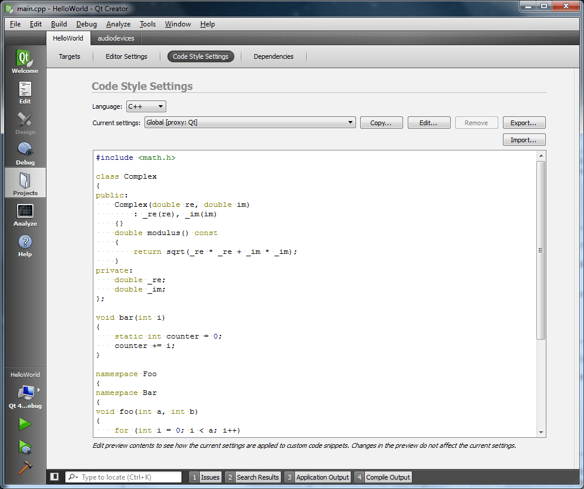The height and width of the screenshot is (489, 584).
Task: Enter Debug mode from the sidebar
Action: (24, 153)
